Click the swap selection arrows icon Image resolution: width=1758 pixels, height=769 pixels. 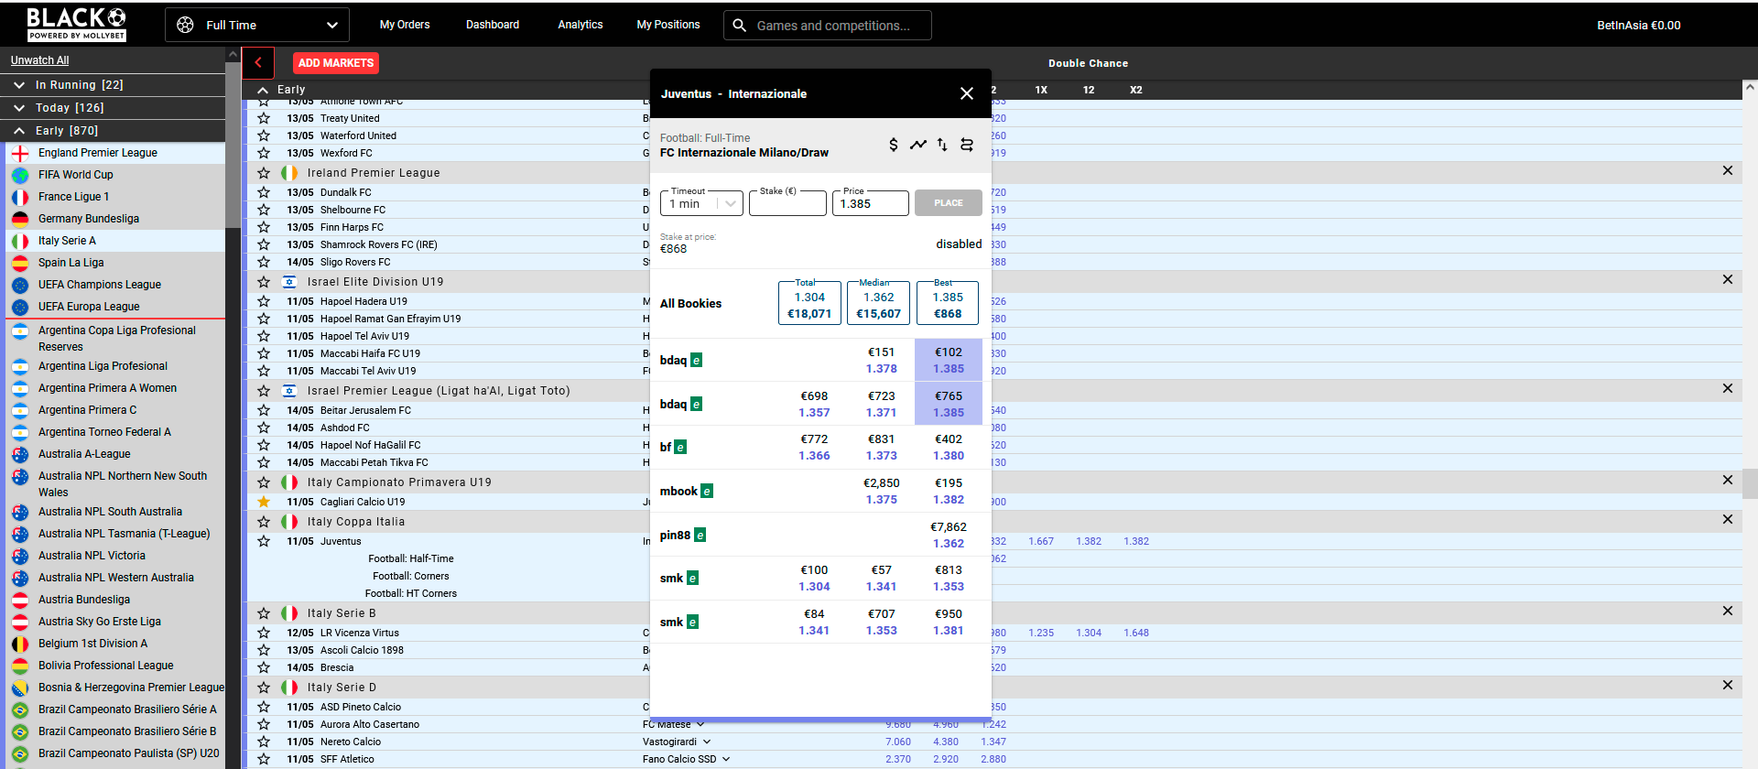(x=967, y=145)
